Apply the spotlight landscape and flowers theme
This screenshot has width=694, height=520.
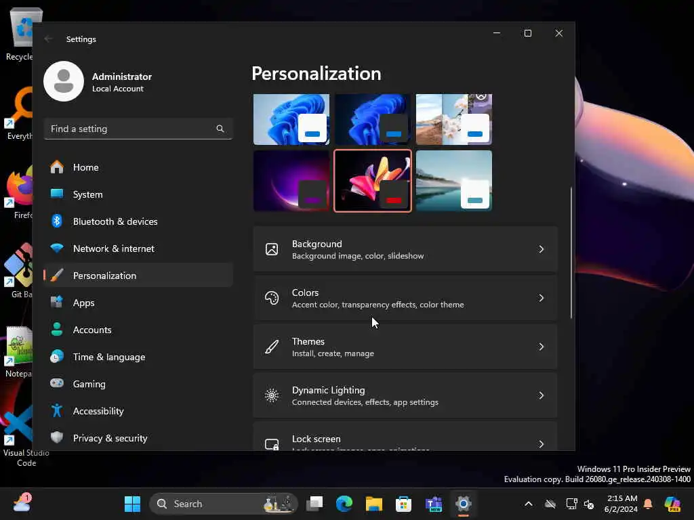[454, 119]
